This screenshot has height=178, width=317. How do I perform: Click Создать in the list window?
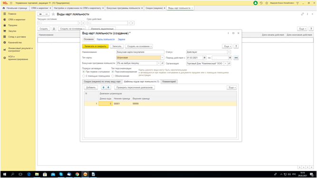(44, 29)
